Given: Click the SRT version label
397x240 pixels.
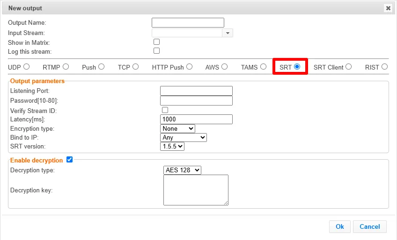Looking at the screenshot, I should (x=28, y=146).
